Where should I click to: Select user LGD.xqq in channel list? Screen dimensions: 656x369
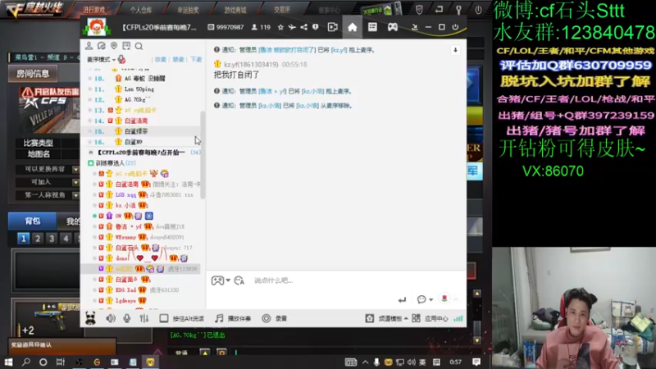point(142,194)
